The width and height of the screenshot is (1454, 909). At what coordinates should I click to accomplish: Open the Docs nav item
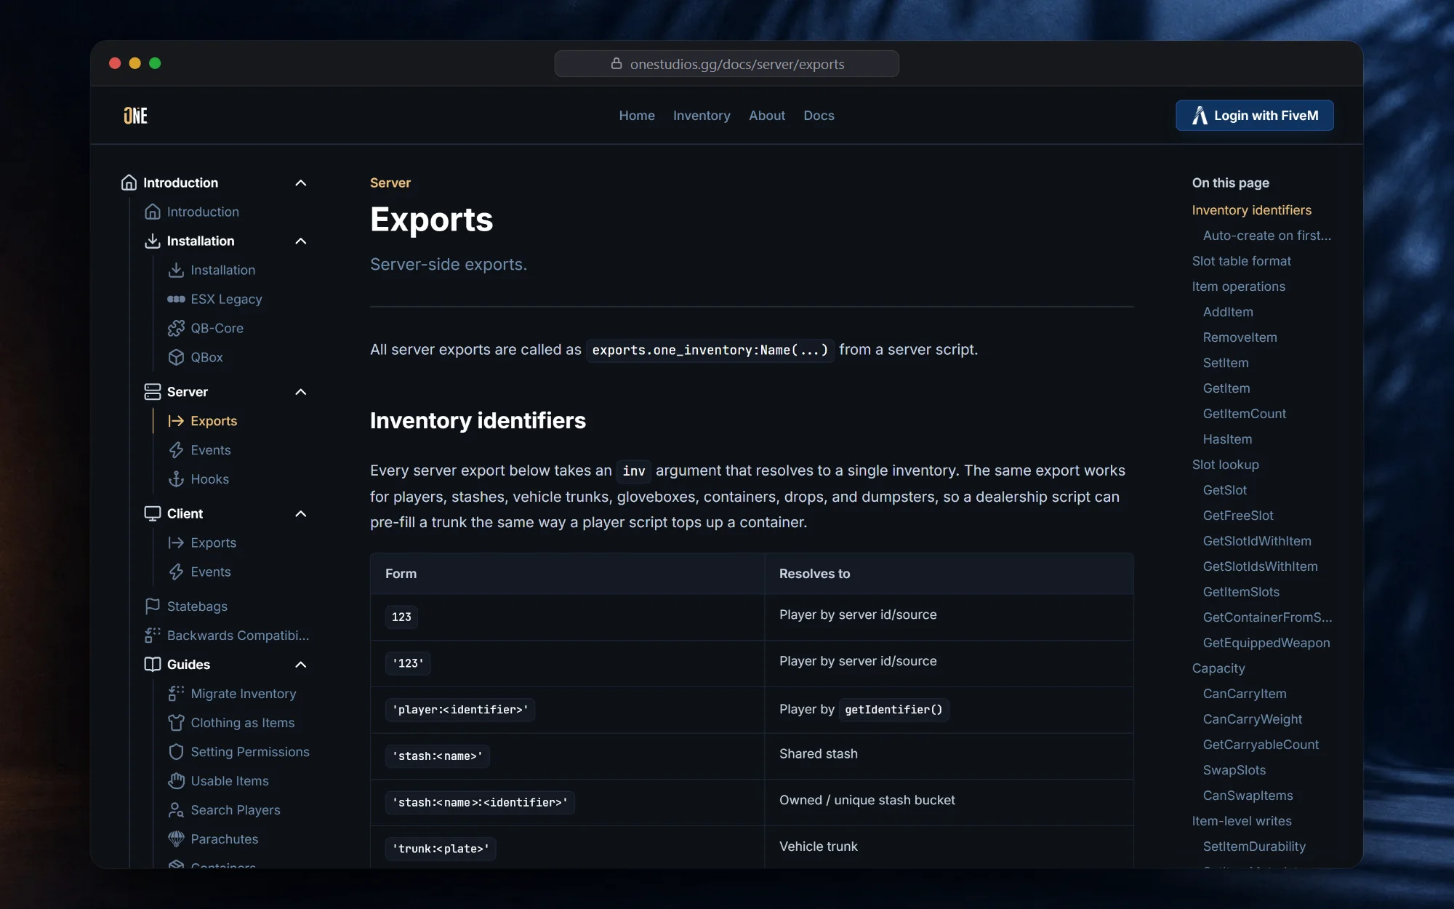coord(819,116)
